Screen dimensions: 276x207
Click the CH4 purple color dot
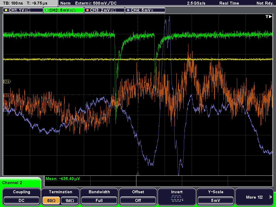point(128,10)
